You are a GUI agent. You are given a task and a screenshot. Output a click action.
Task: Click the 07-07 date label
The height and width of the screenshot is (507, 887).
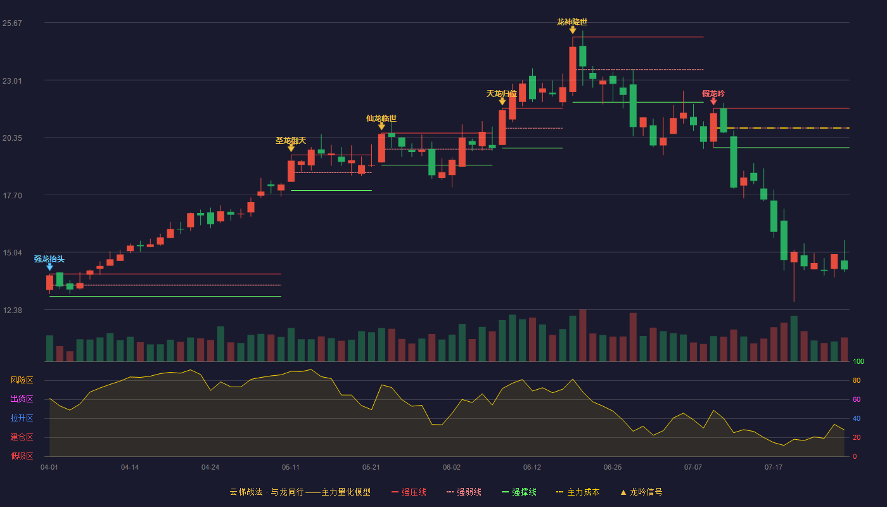(x=693, y=467)
